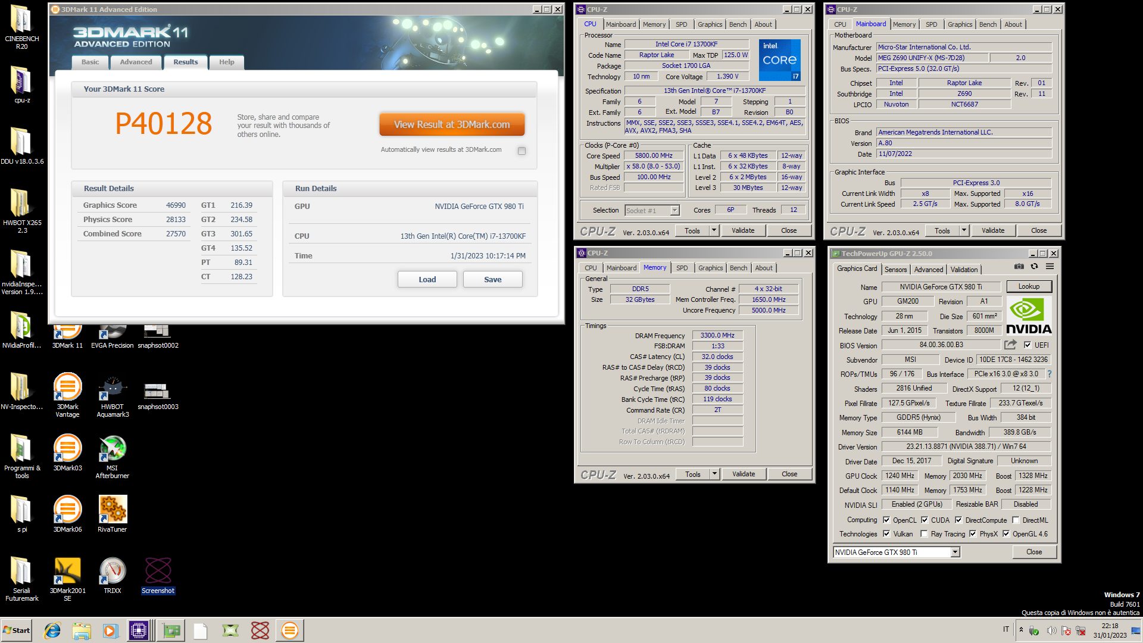
Task: Click View Result at 3DMark.com button
Action: (452, 124)
